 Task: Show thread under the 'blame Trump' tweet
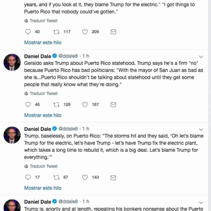point(43,188)
